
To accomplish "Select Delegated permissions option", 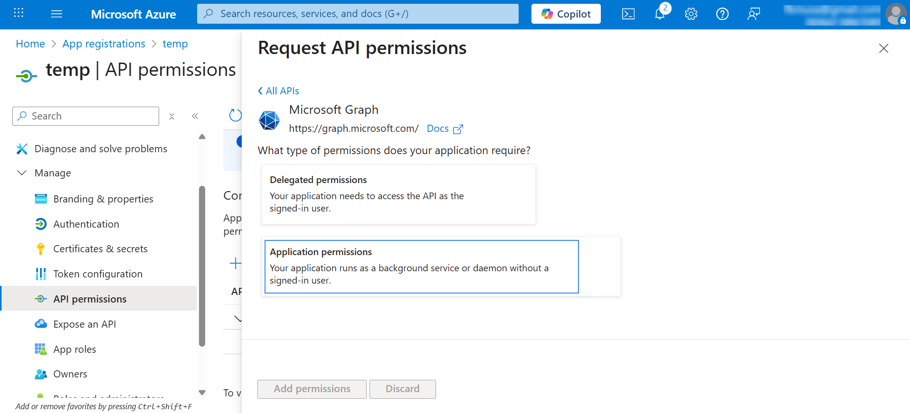I will pos(398,194).
